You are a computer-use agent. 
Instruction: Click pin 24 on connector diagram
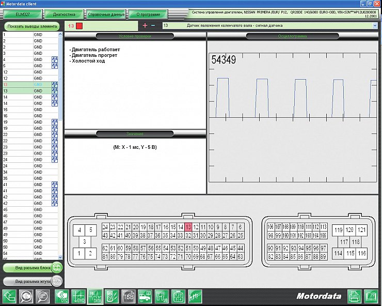[105, 227]
